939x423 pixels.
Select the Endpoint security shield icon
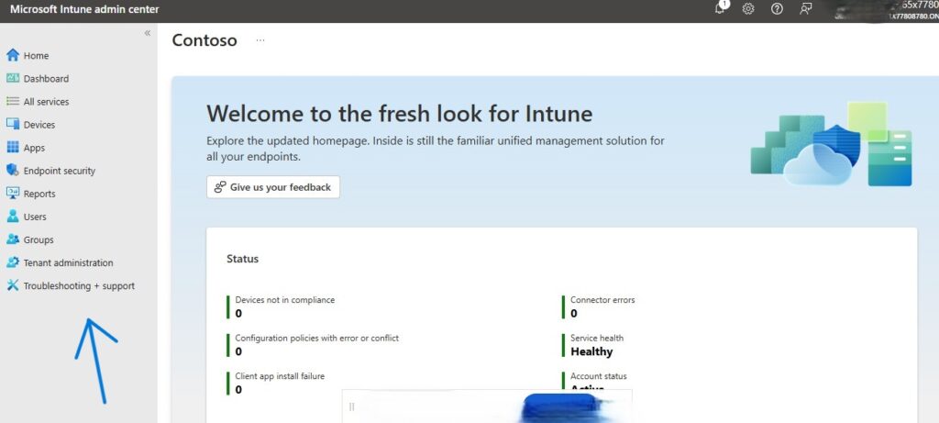(x=13, y=170)
